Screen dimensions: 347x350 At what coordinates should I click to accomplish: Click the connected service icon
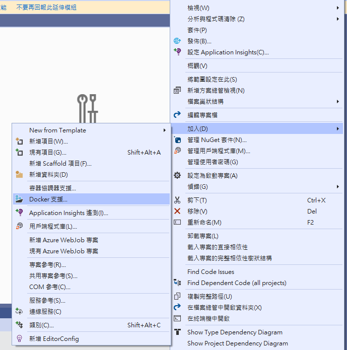click(19, 311)
